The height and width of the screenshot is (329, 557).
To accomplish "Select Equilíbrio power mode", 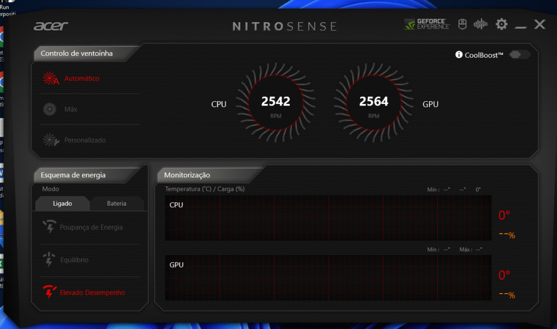I will click(x=73, y=259).
